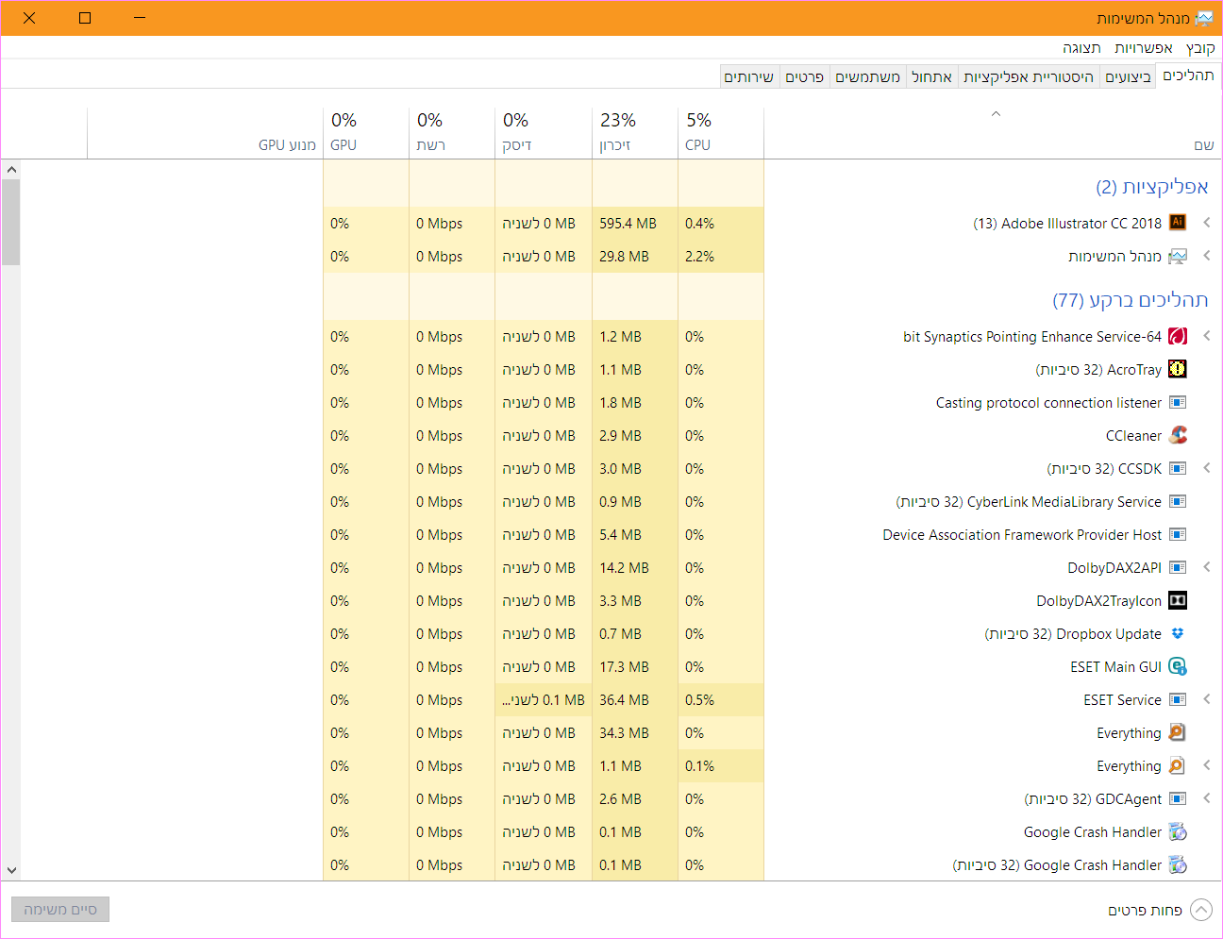Expand the CCSDK process row
The image size is (1223, 939).
point(1206,468)
